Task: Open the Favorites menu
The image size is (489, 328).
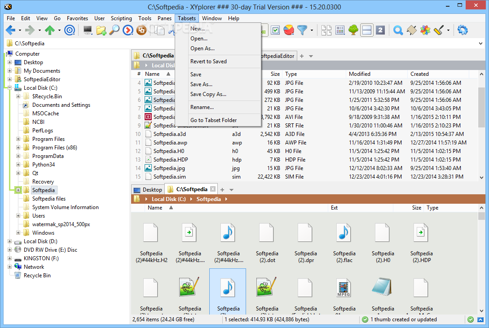Action: coord(77,18)
